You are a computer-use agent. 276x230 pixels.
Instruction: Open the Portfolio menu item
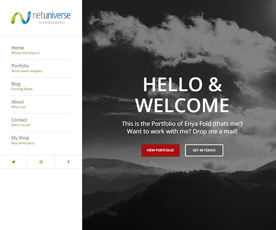pyautogui.click(x=41, y=68)
